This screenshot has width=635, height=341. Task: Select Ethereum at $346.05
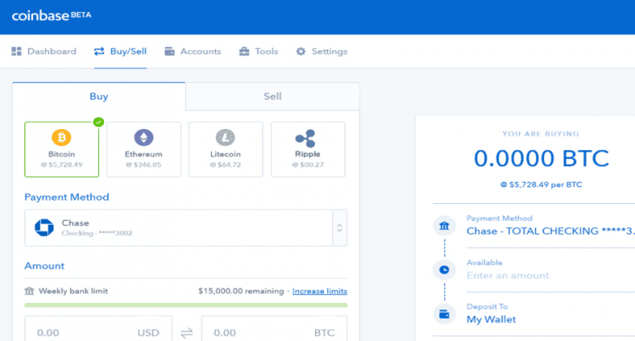click(144, 149)
